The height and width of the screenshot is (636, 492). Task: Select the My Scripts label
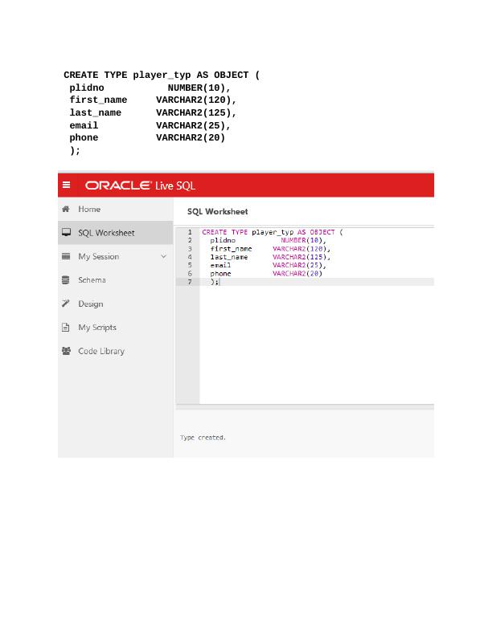[x=97, y=328]
